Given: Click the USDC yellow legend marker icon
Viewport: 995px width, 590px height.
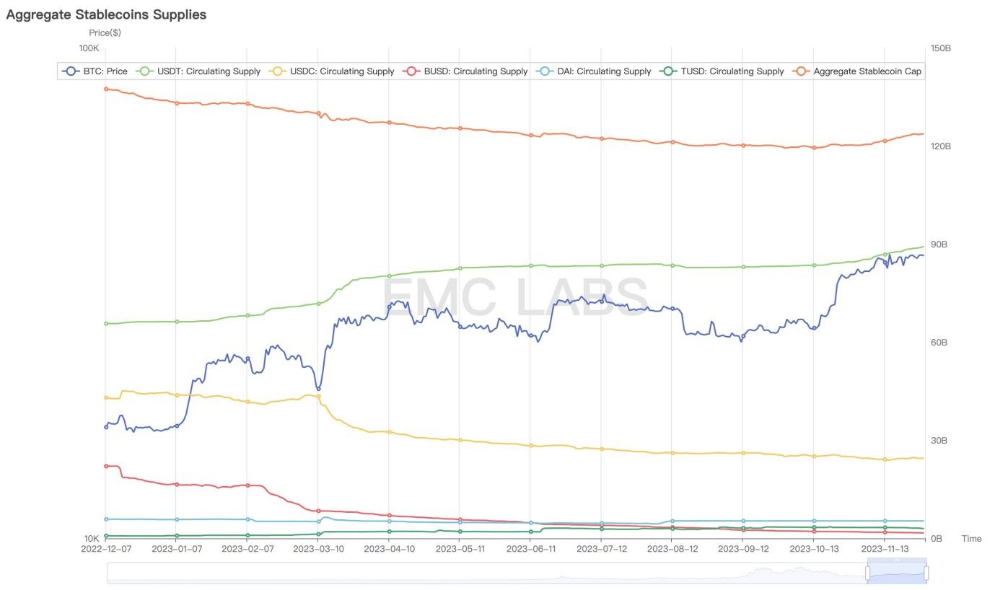Looking at the screenshot, I should pyautogui.click(x=278, y=71).
